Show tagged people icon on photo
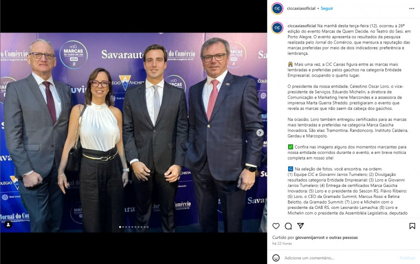The height and width of the screenshot is (264, 420). point(8,224)
